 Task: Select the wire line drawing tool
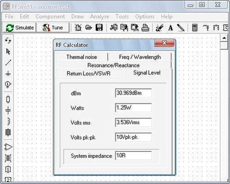8,62
